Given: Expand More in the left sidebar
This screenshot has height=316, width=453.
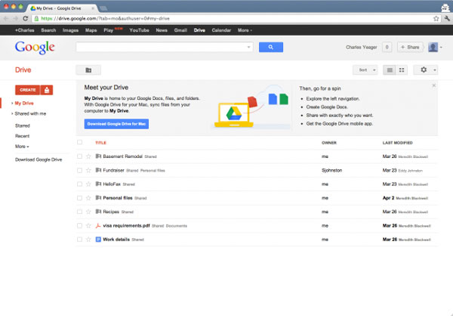Looking at the screenshot, I should 22,147.
